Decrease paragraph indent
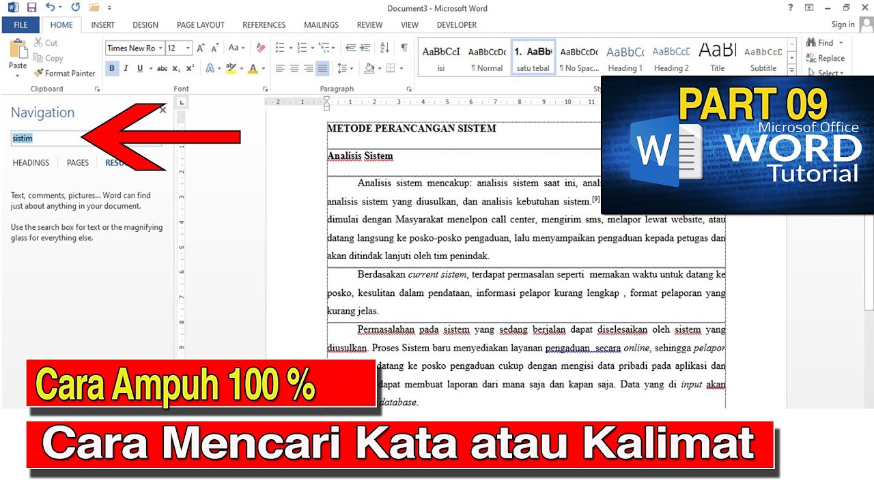The width and height of the screenshot is (874, 491). [x=350, y=48]
